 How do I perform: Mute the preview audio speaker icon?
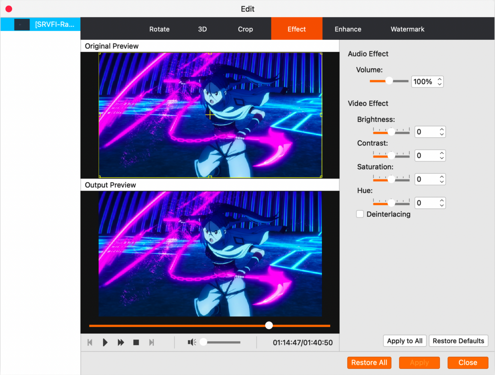click(x=192, y=342)
